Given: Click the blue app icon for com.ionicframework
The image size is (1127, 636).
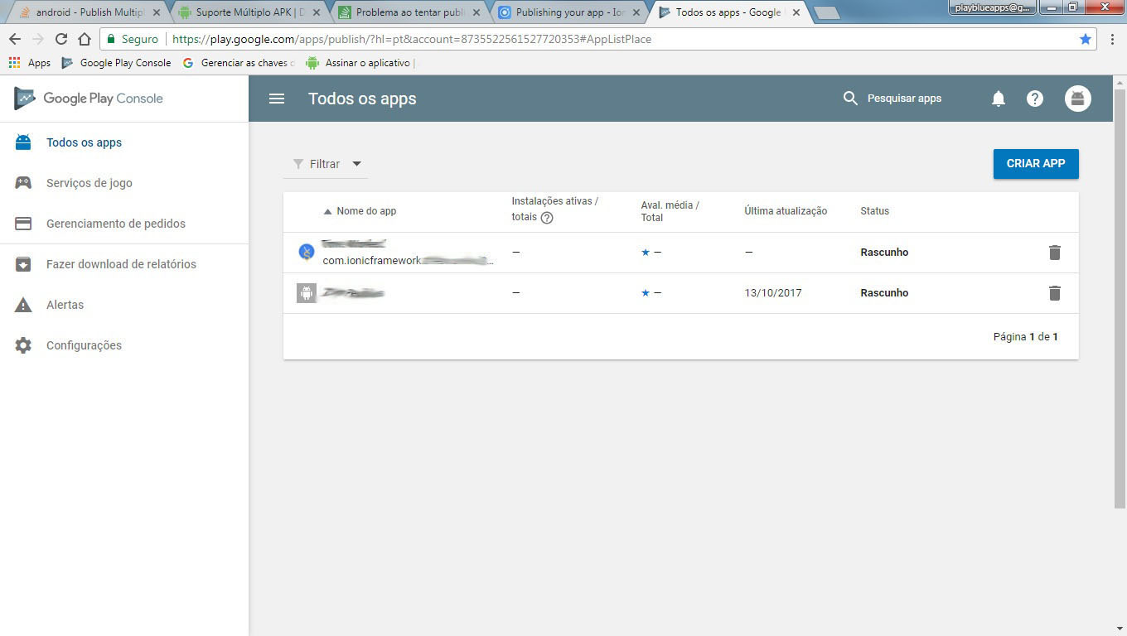Looking at the screenshot, I should pos(307,252).
